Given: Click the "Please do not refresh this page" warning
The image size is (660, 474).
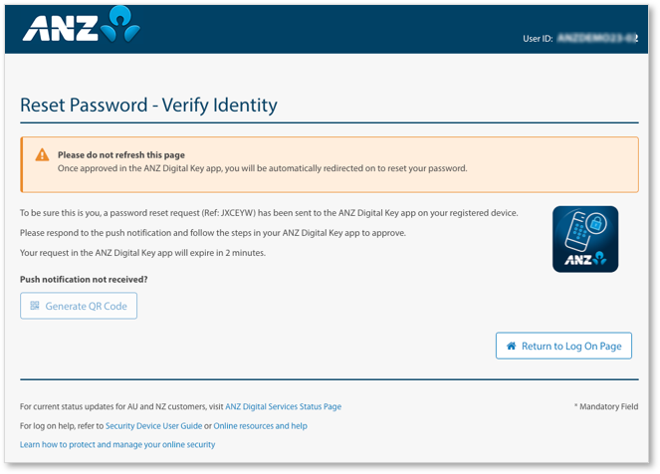Looking at the screenshot, I should pyautogui.click(x=120, y=154).
